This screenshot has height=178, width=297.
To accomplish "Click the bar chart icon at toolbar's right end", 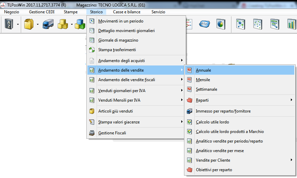I will (291, 24).
